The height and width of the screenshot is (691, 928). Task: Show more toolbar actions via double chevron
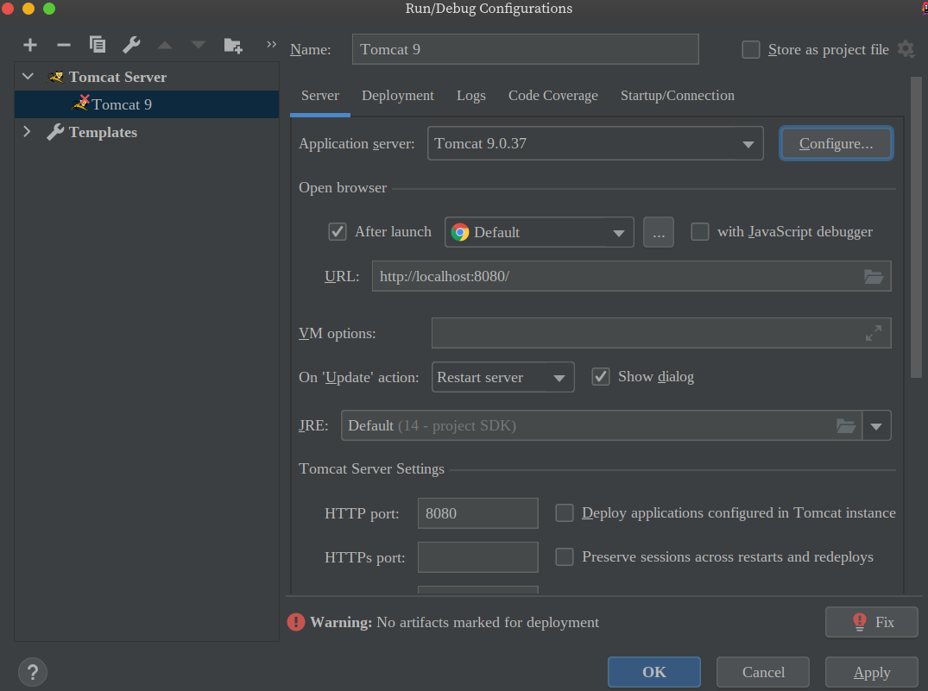[271, 44]
